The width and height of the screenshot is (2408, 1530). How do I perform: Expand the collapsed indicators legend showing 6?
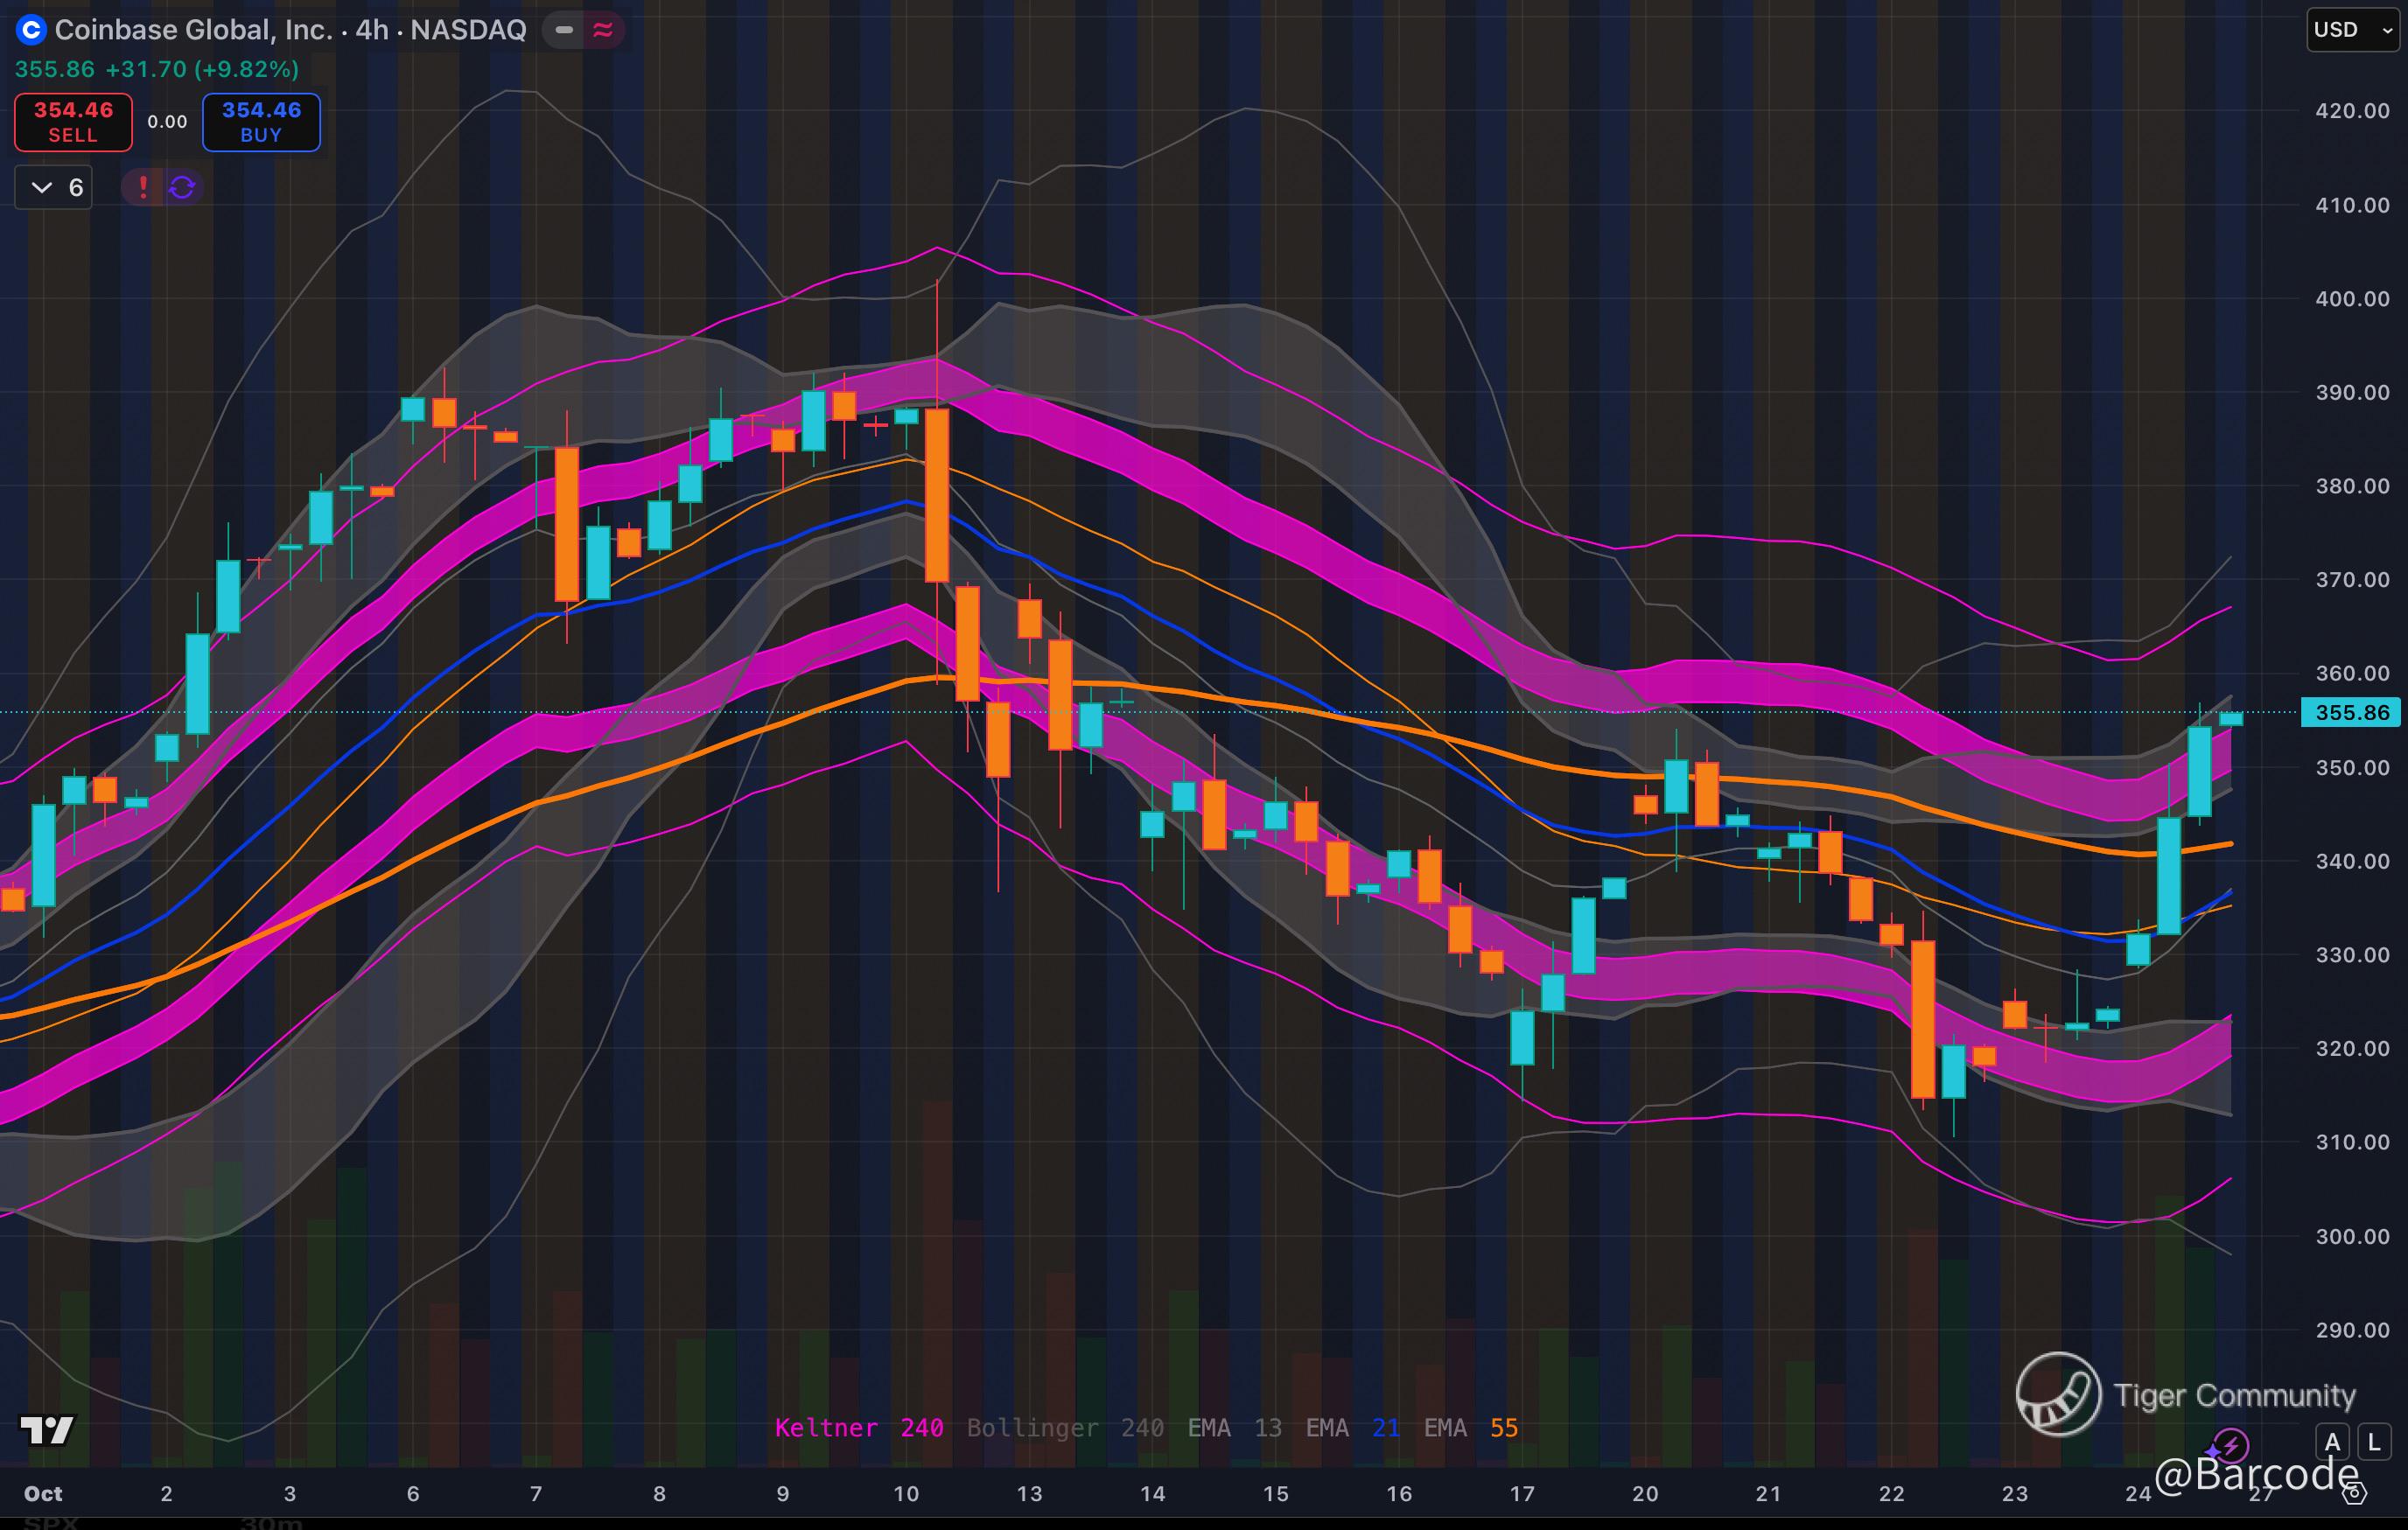coord(54,187)
